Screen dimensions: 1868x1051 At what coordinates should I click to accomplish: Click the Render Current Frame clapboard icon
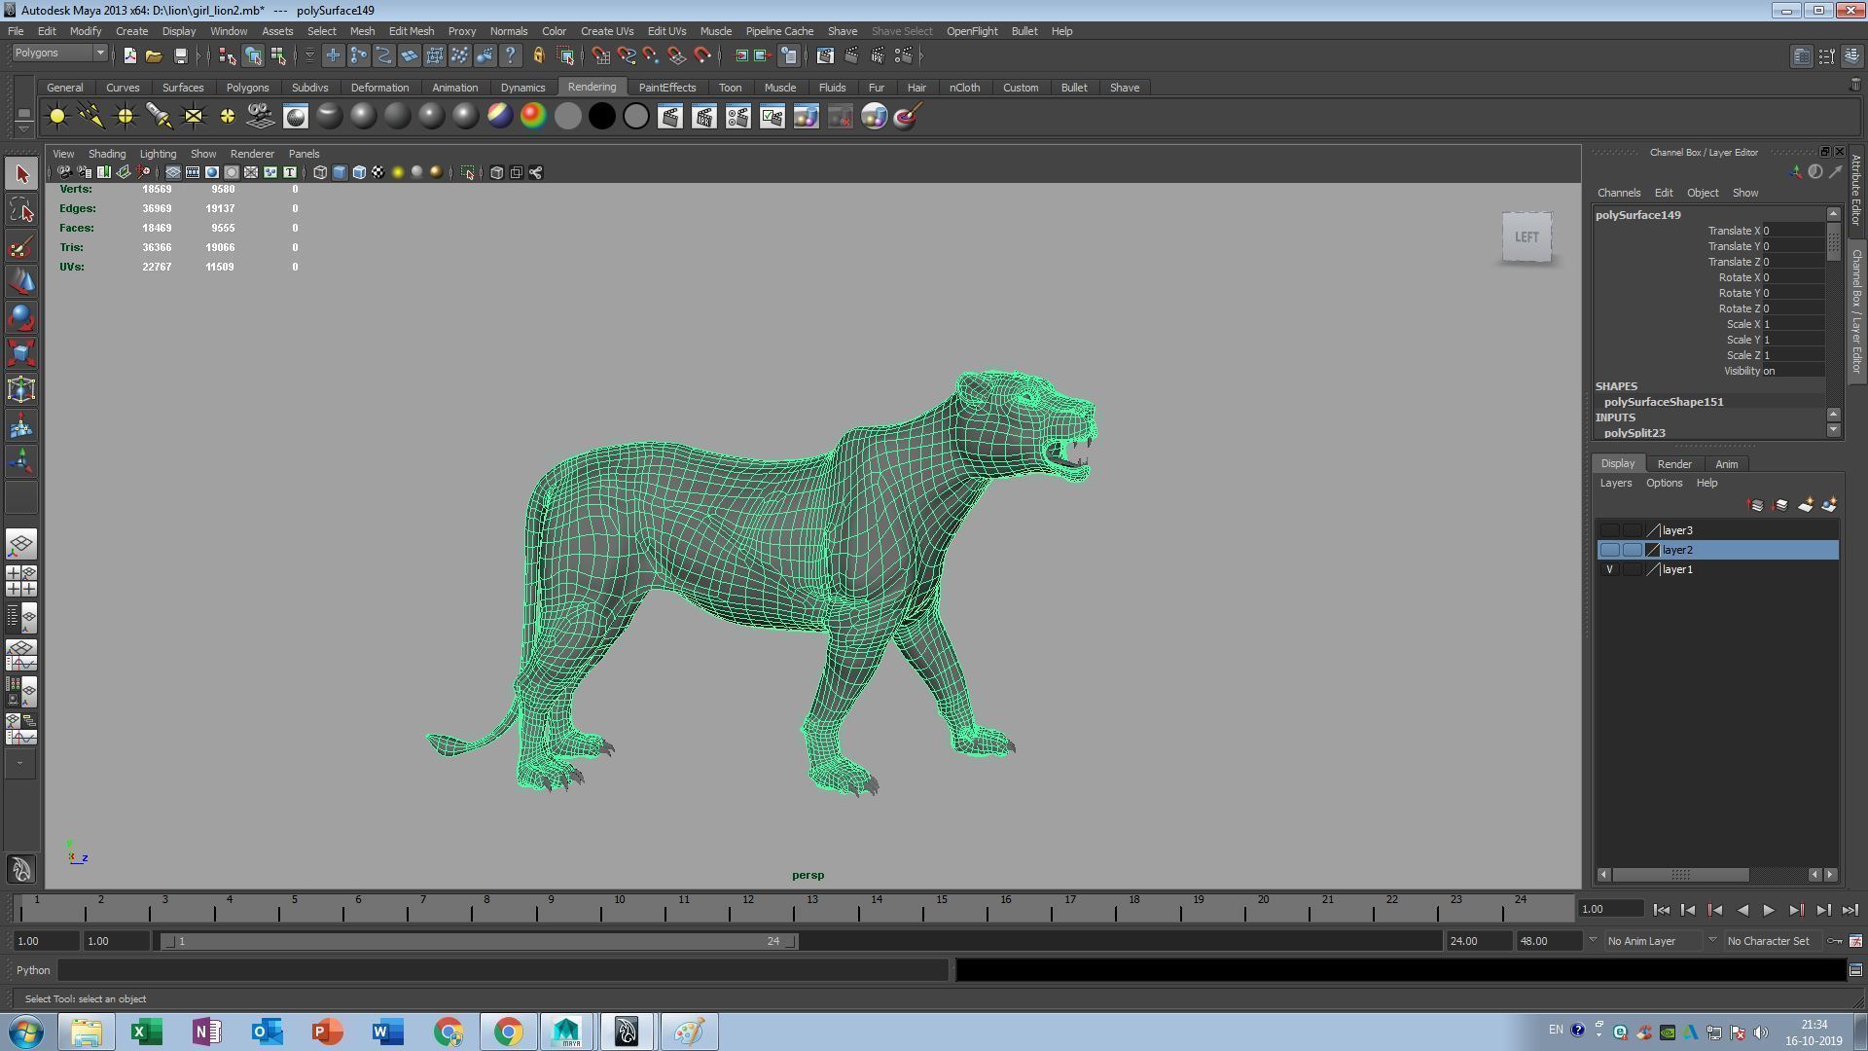tap(670, 117)
